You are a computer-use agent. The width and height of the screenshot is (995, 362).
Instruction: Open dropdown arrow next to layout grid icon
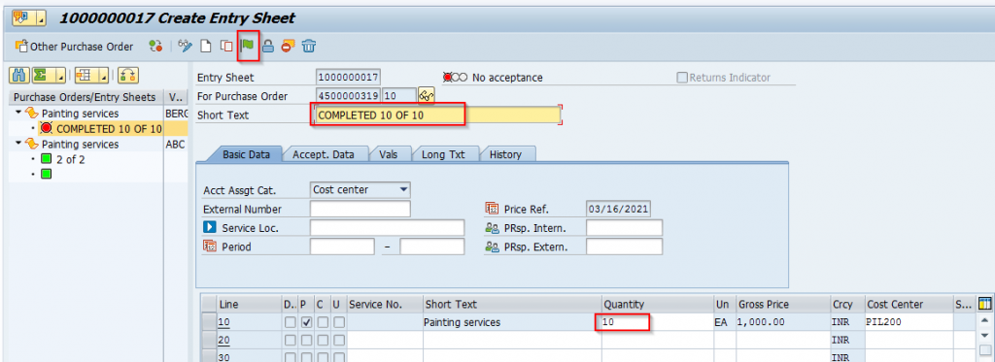pyautogui.click(x=103, y=76)
